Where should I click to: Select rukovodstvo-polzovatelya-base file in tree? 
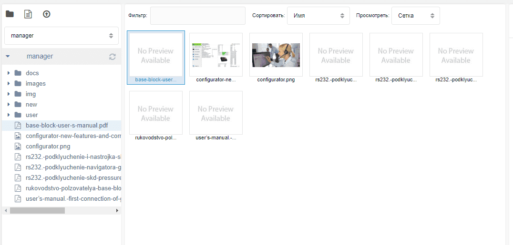pyautogui.click(x=73, y=188)
